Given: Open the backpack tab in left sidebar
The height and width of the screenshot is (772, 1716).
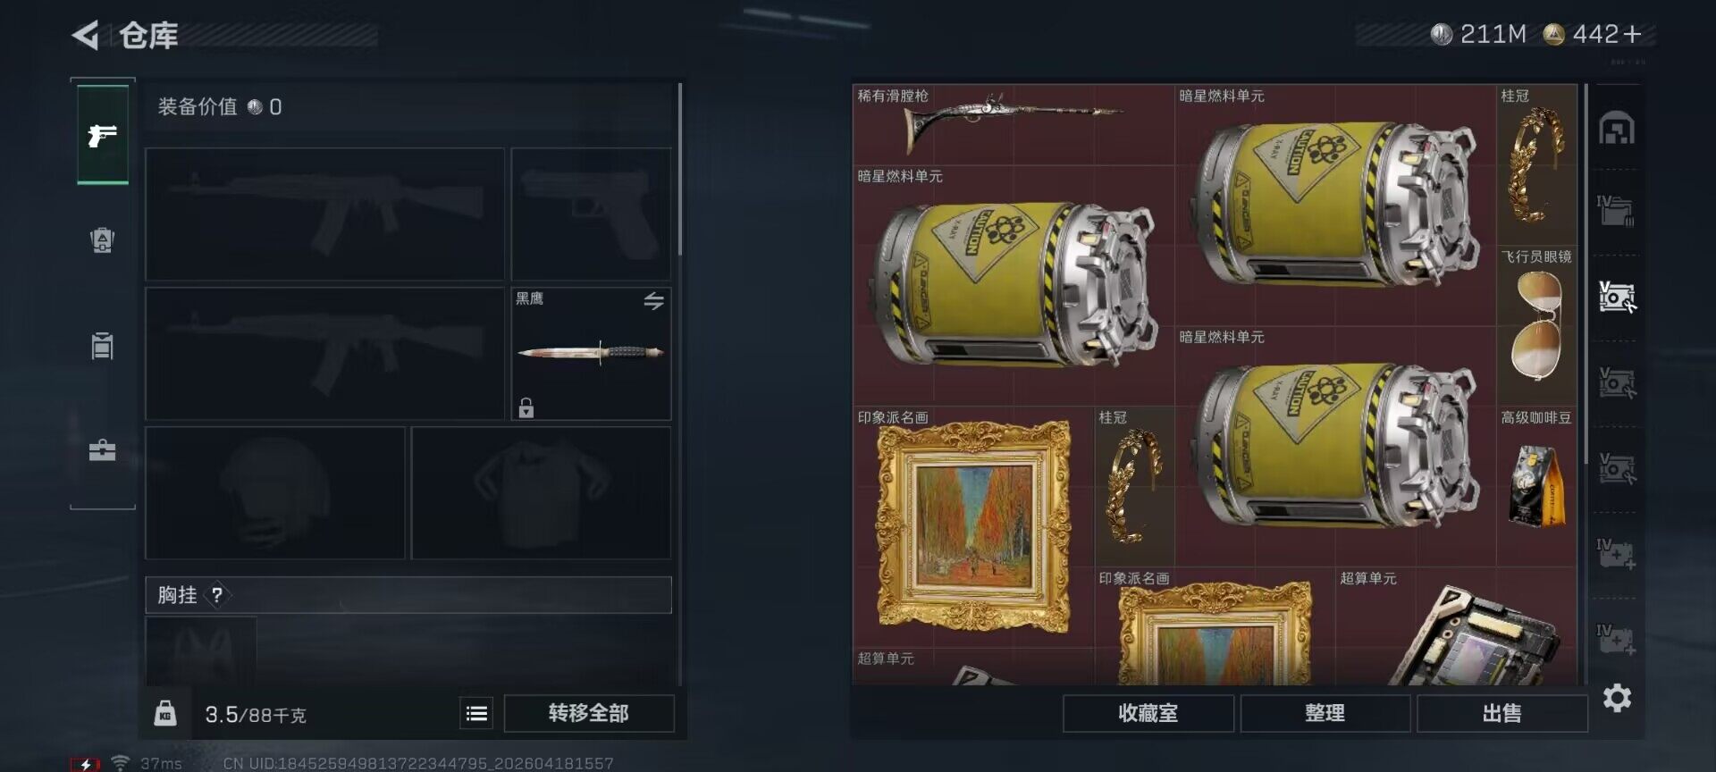Looking at the screenshot, I should coord(103,239).
